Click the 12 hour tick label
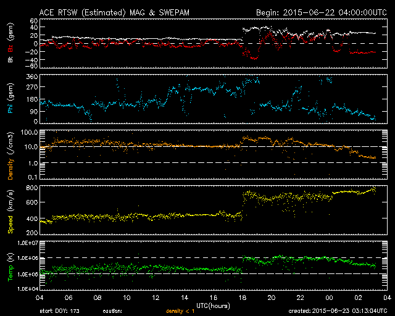Screen dimensions: 395x316 (157, 297)
